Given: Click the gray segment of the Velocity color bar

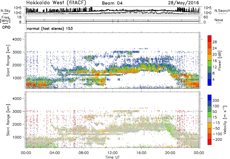Looking at the screenshot, I should pyautogui.click(x=210, y=120).
